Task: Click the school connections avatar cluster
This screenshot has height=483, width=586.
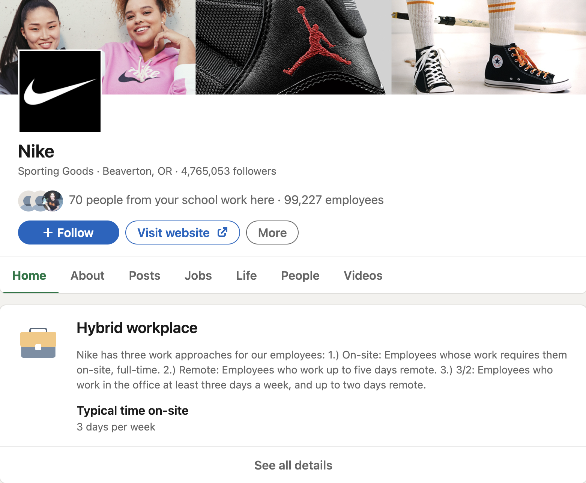Action: pos(41,201)
